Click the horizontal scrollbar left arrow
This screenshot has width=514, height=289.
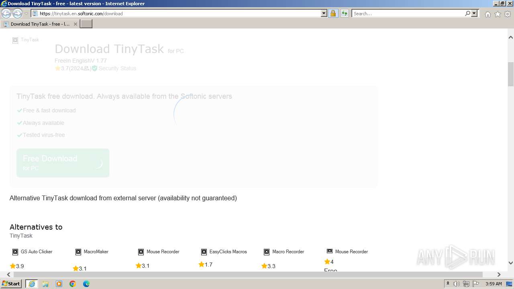pyautogui.click(x=9, y=275)
